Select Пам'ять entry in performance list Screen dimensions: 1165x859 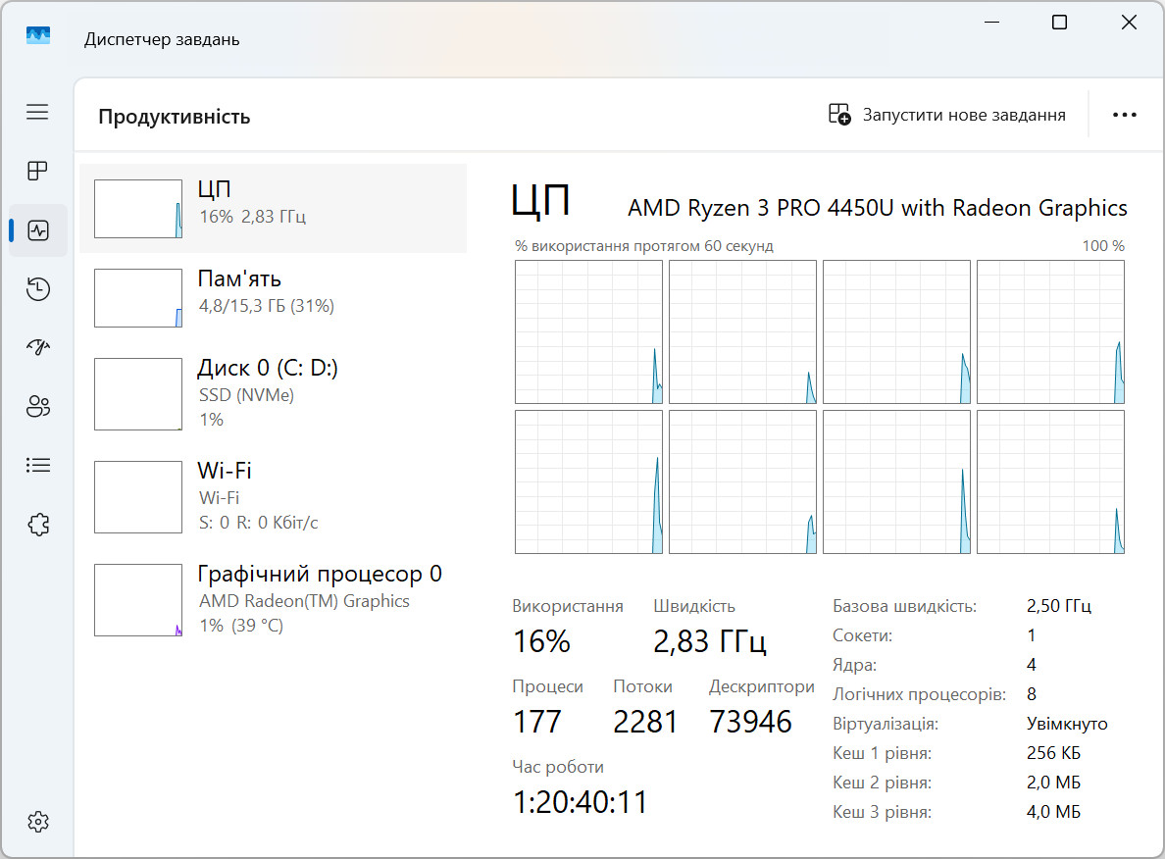(x=274, y=298)
